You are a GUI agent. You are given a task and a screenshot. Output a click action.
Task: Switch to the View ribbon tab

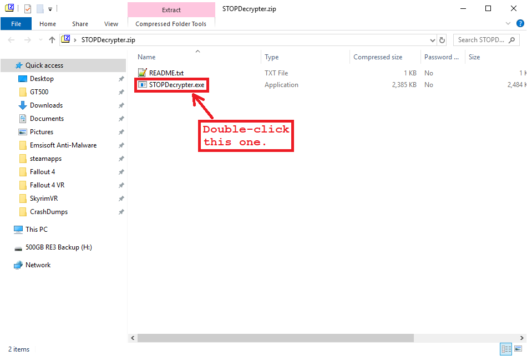point(111,24)
